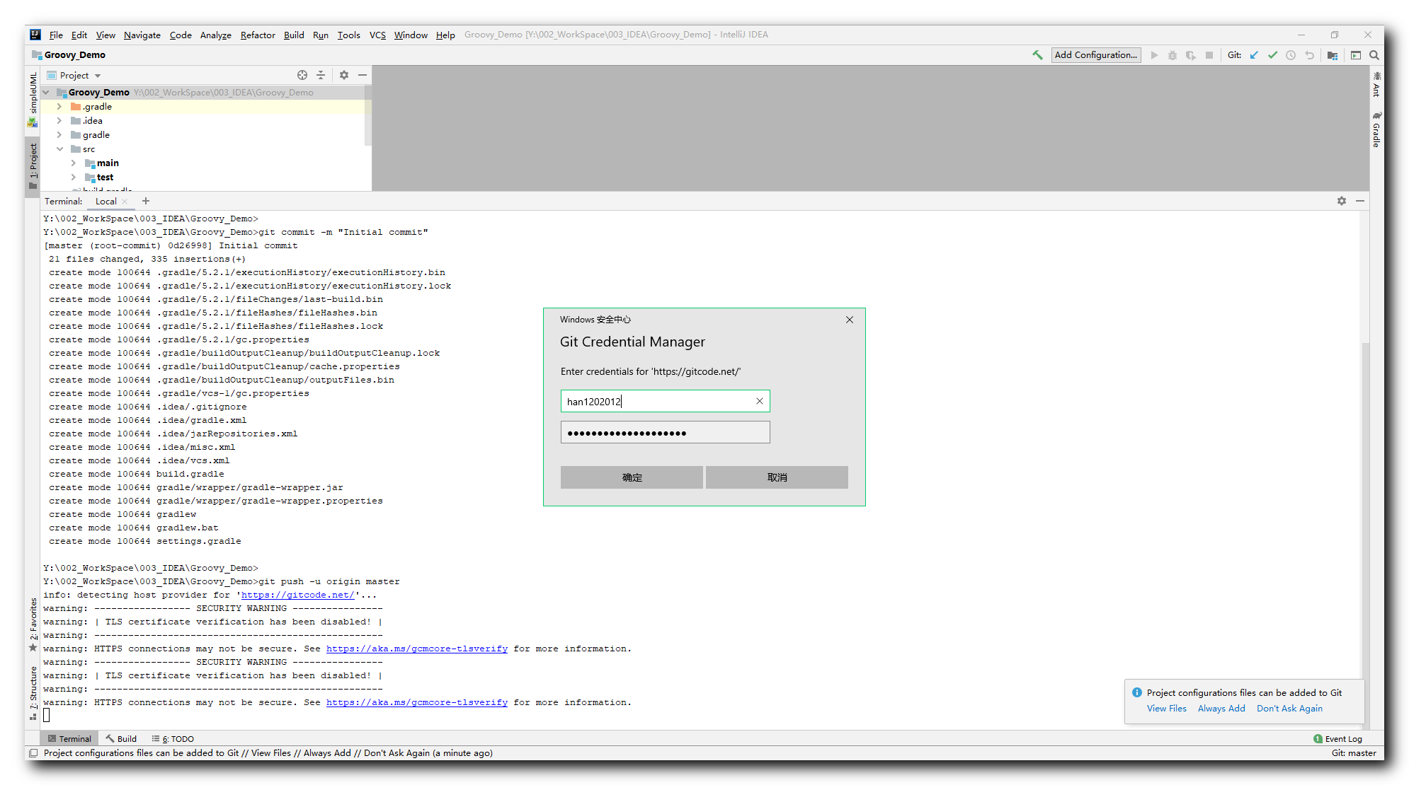1409x785 pixels.
Task: Open Project panel gear settings
Action: click(x=344, y=75)
